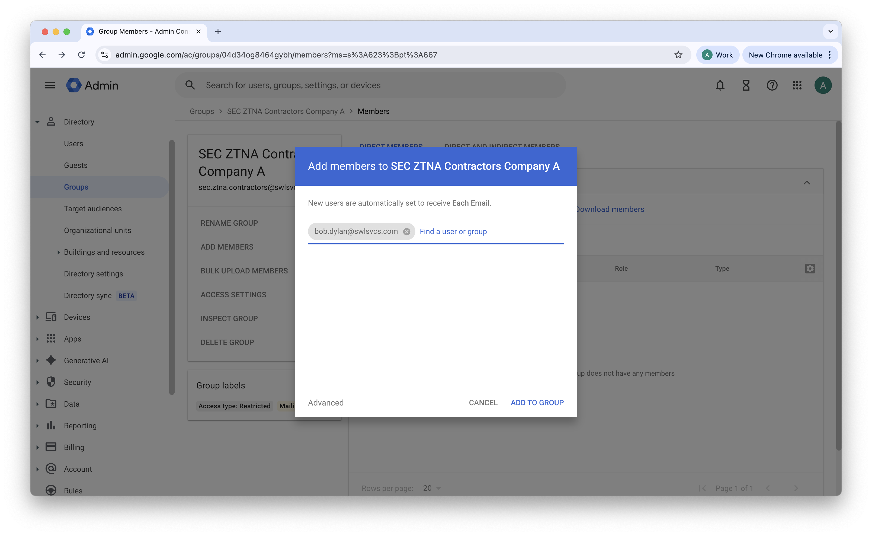The image size is (872, 536).
Task: Click the ADD TO GROUP button
Action: point(537,403)
